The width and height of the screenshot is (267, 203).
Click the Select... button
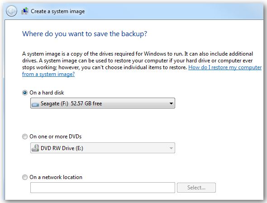(x=196, y=188)
